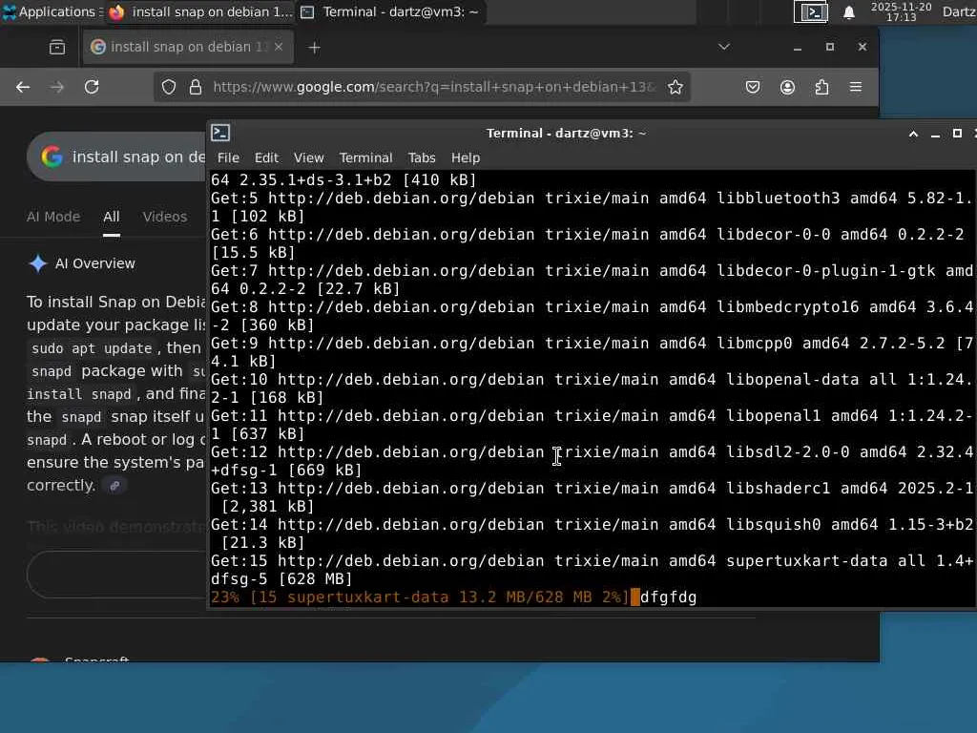Click the 'Get:5' libbluetooth3 line
The height and width of the screenshot is (733, 977).
(592, 207)
